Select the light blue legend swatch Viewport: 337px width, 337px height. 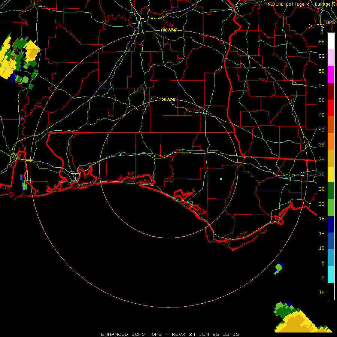(331, 258)
